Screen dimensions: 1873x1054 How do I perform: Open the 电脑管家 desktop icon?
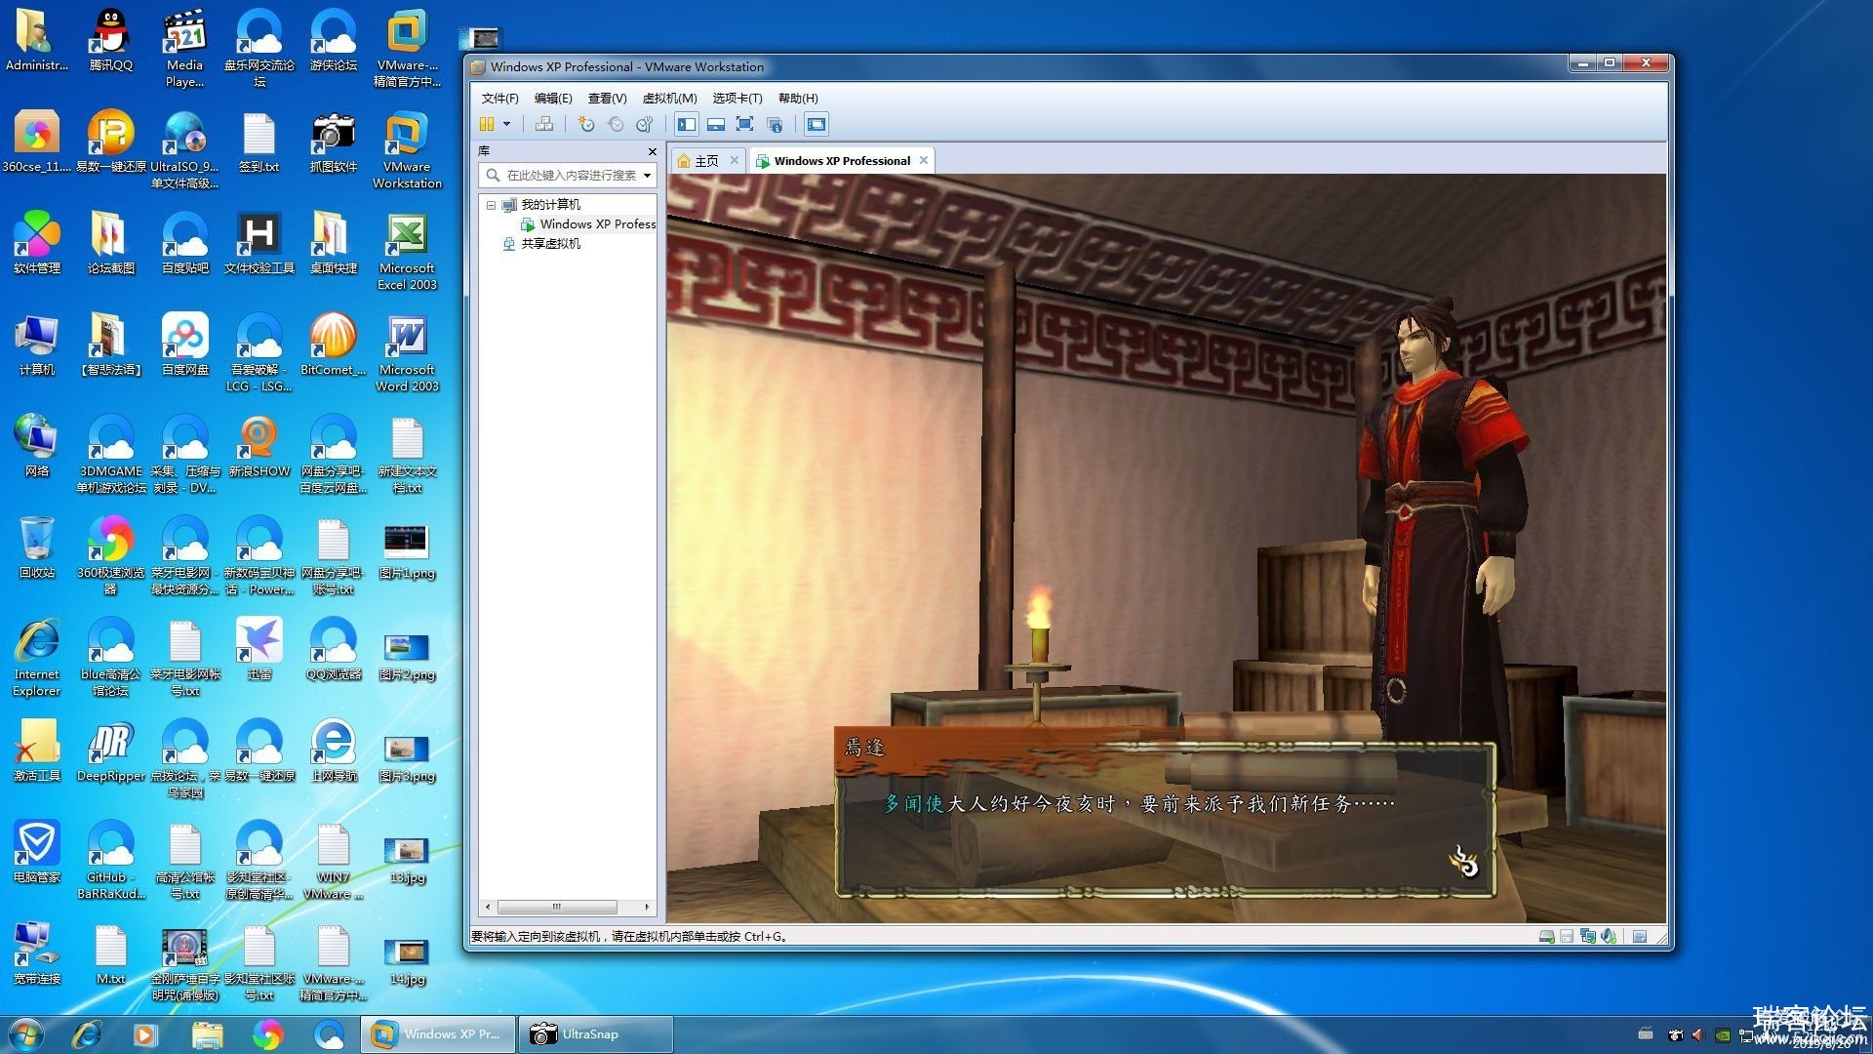point(37,852)
